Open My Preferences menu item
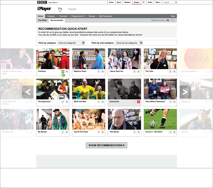This screenshot has width=213, height=188. pyautogui.click(x=106, y=16)
